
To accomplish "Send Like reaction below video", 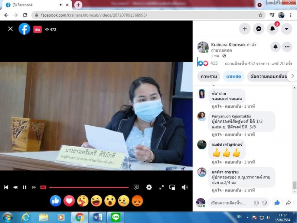I will [55, 201].
